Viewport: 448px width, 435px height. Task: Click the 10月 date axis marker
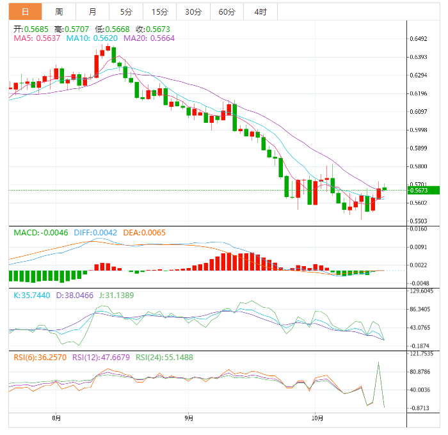(317, 418)
